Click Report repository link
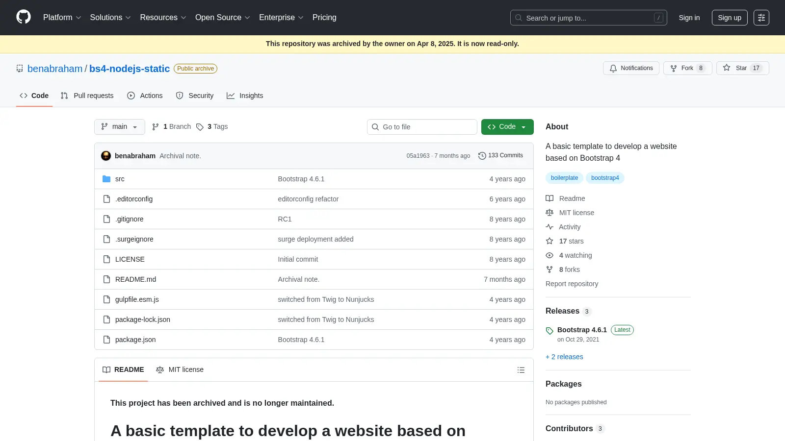 (572, 284)
